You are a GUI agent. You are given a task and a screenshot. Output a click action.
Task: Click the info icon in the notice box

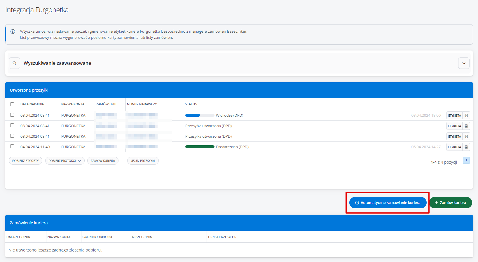[13, 32]
